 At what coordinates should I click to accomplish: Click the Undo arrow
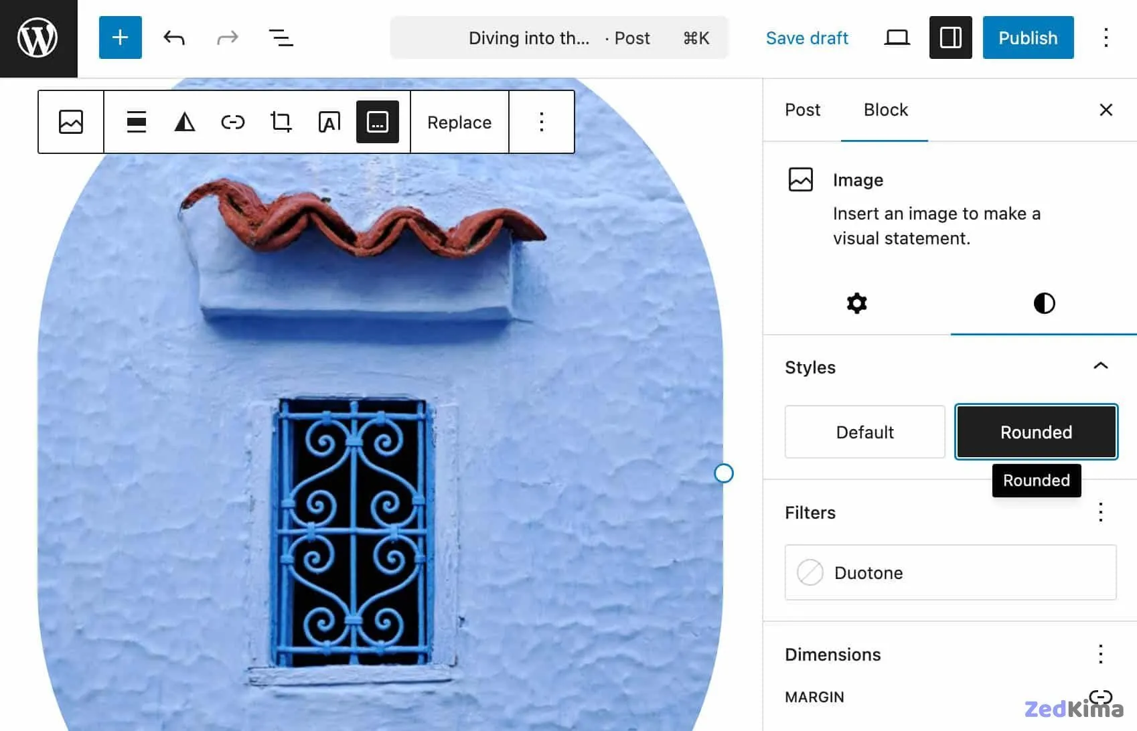pos(173,37)
